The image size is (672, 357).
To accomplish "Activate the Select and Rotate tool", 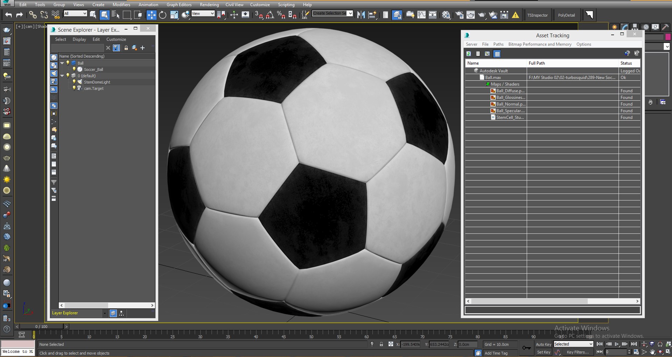I will coord(163,15).
